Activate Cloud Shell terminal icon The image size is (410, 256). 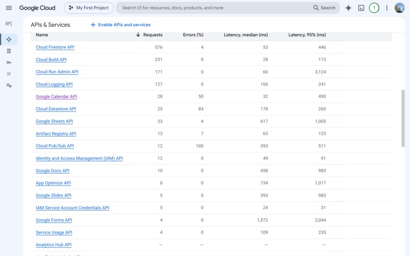[x=361, y=8]
